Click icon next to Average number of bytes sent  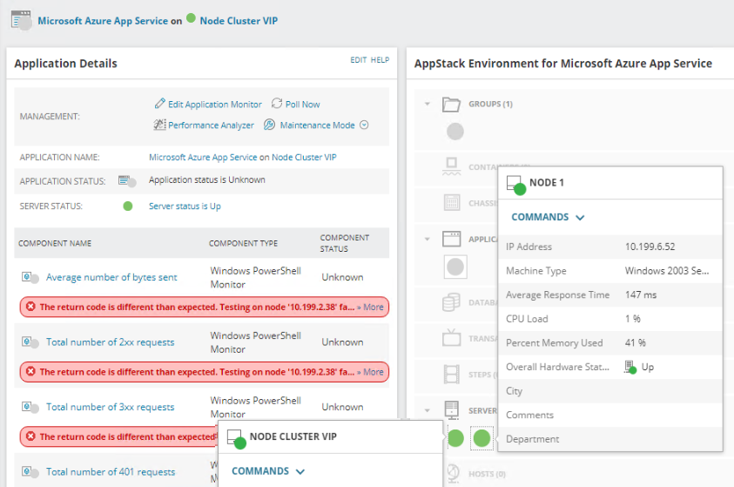coord(30,277)
